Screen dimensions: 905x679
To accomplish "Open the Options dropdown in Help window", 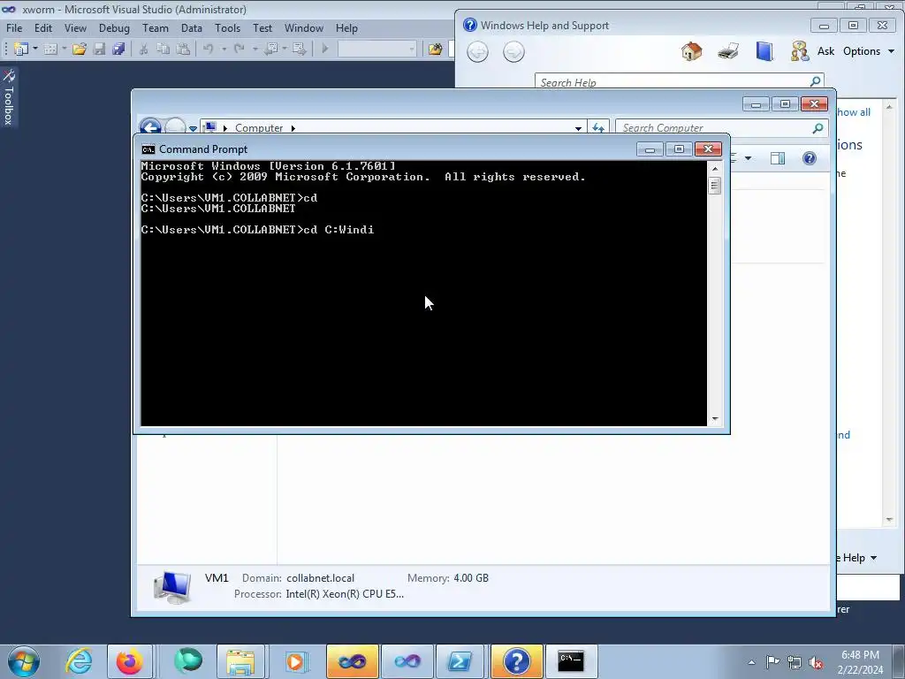I will tap(869, 51).
